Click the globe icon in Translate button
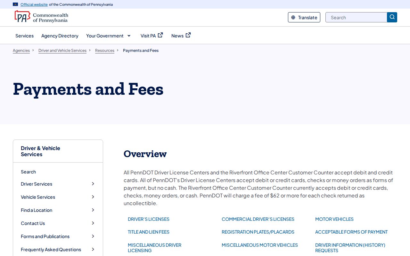Viewport: 410px width, 256px height. pyautogui.click(x=293, y=18)
